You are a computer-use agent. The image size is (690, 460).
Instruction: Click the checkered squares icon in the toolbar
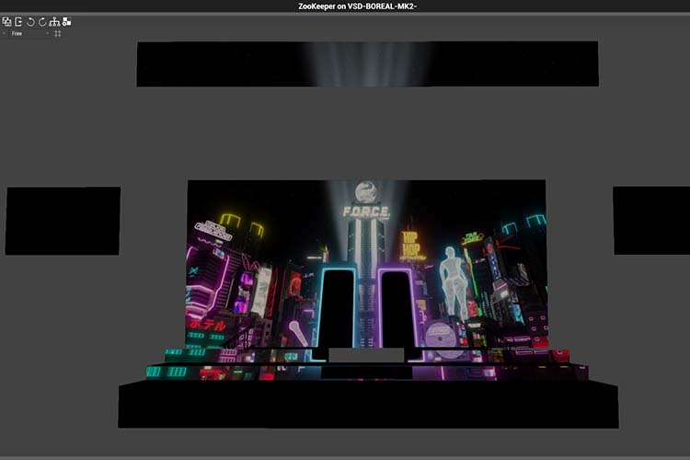[x=66, y=21]
